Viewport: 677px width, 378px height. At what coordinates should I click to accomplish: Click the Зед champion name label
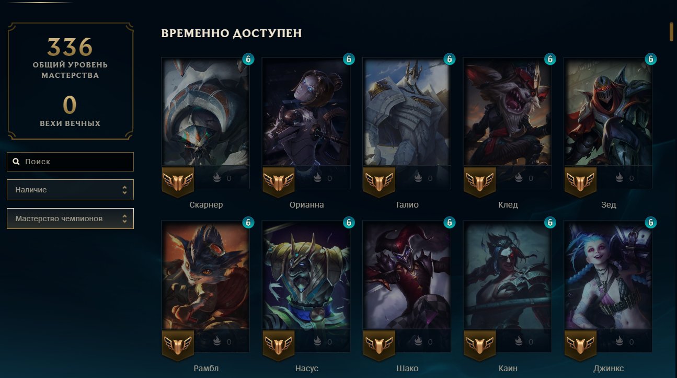(609, 205)
